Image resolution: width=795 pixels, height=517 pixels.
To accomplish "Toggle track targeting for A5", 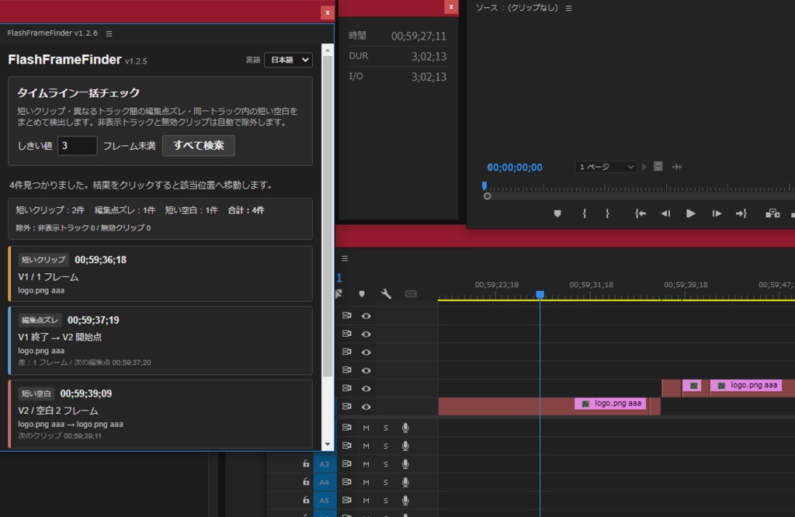I will 325,501.
